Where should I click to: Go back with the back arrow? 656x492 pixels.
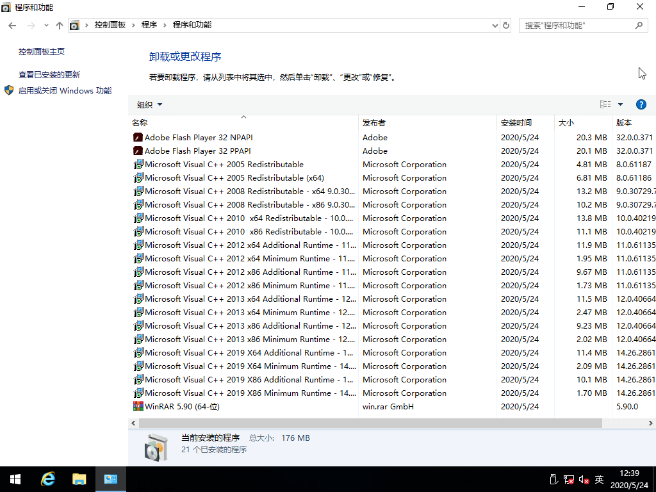coord(12,26)
